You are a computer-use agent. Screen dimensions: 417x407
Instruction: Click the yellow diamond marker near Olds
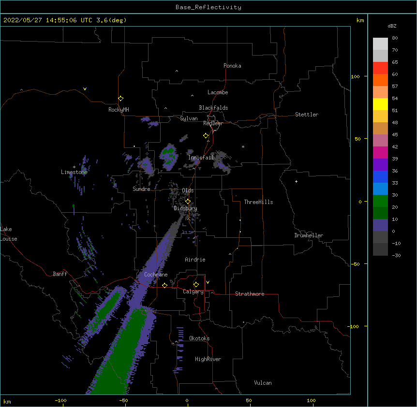click(x=188, y=201)
